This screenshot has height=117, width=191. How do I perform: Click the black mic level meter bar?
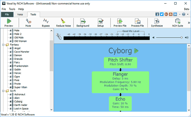click(107, 38)
